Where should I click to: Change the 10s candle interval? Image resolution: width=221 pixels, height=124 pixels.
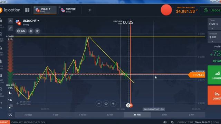coord(10,100)
